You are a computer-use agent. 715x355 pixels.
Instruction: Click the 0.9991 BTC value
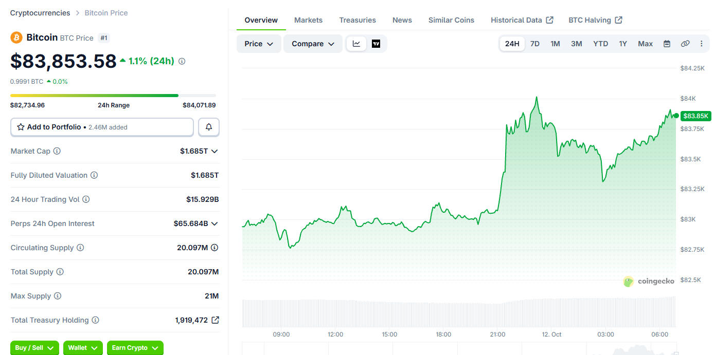pyautogui.click(x=27, y=82)
